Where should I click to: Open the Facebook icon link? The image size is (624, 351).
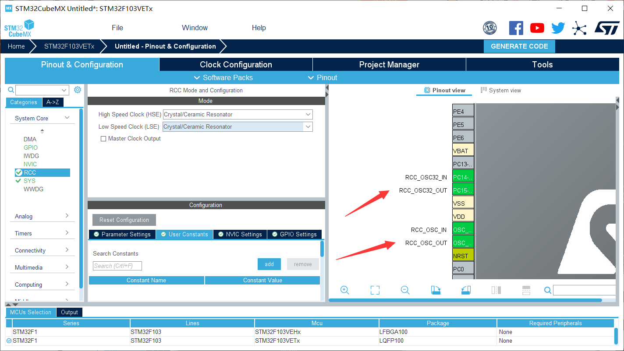(x=516, y=28)
